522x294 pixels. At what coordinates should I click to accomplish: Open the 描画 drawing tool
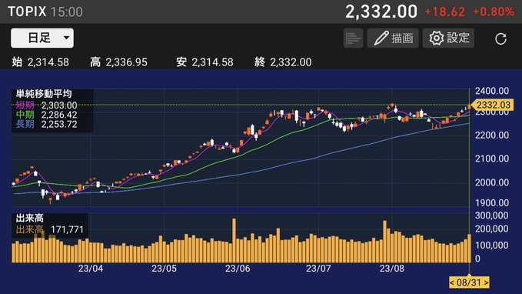coord(393,38)
